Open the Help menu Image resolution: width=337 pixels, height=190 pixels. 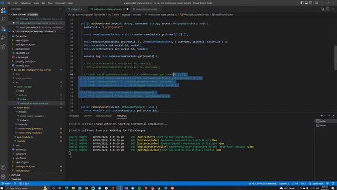point(70,3)
